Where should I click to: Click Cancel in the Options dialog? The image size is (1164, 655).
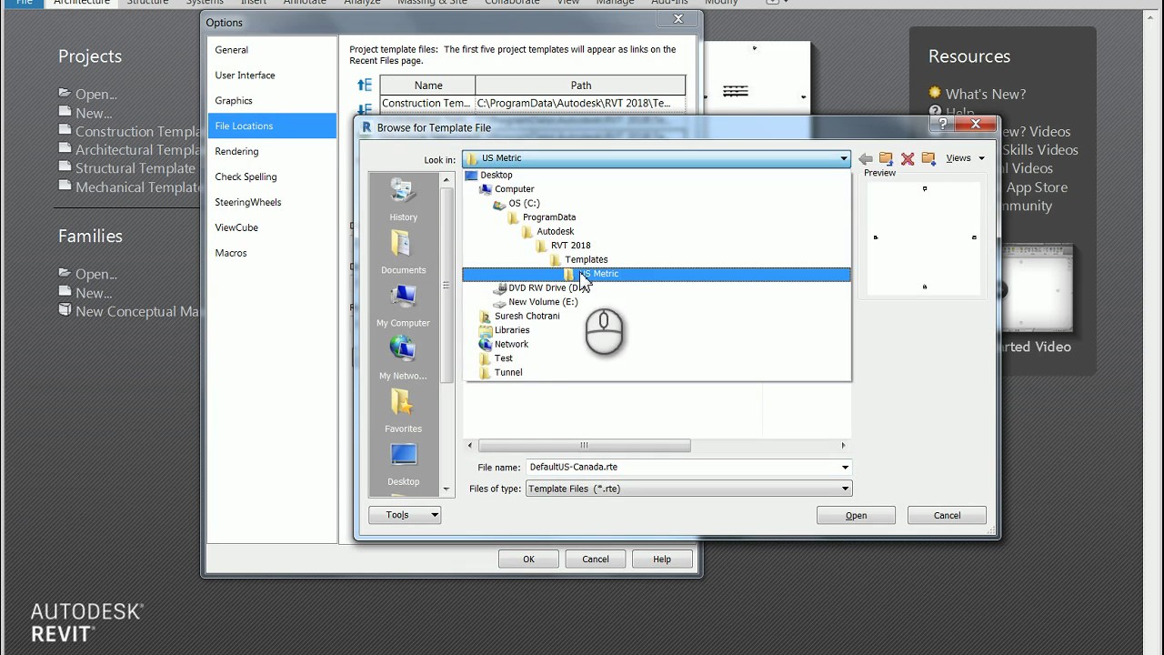(x=596, y=559)
